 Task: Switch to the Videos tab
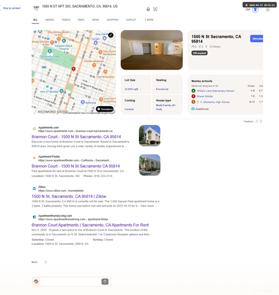tap(66, 20)
